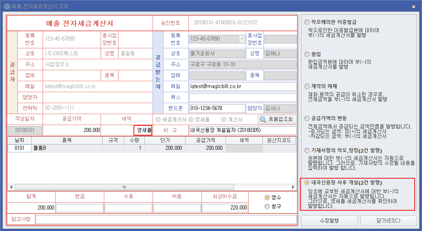Click the 규격 column header

point(113,140)
